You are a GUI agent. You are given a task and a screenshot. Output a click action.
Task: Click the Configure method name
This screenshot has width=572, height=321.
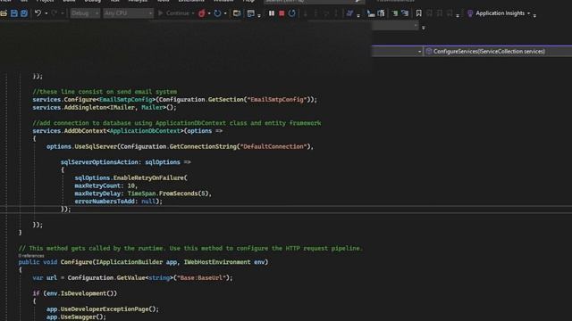tap(76, 261)
